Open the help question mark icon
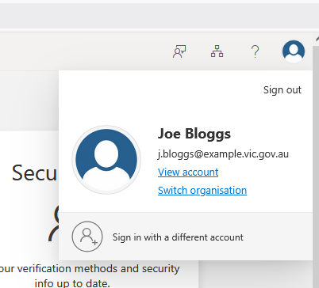 click(x=255, y=51)
